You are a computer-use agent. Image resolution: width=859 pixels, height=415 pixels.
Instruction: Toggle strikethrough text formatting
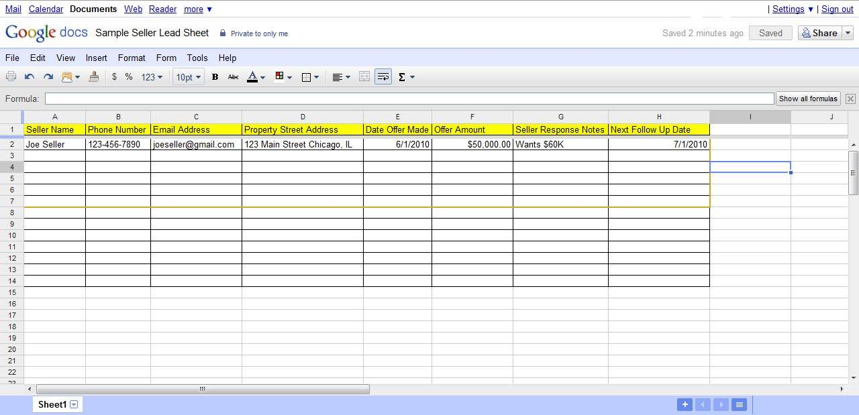pos(234,77)
